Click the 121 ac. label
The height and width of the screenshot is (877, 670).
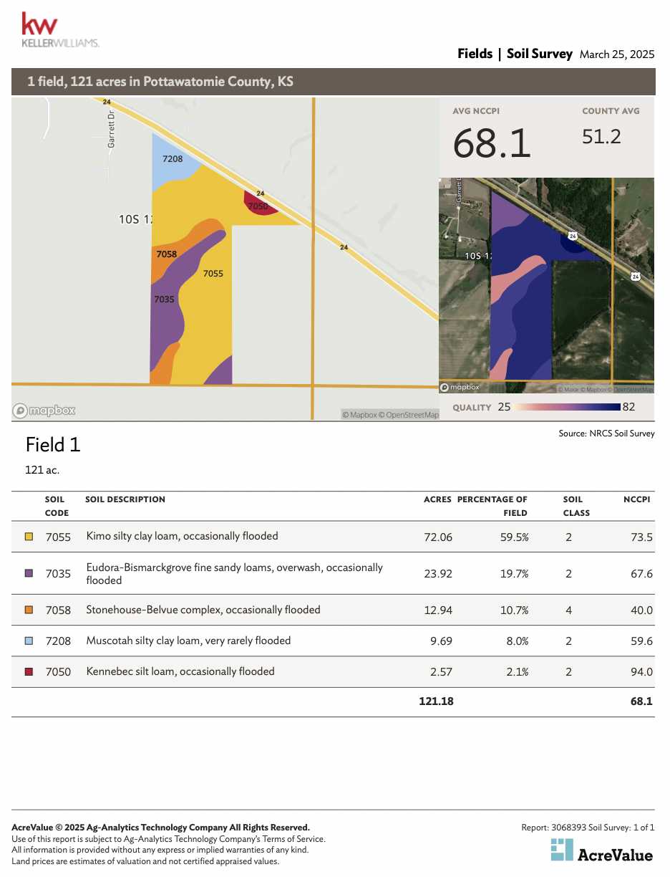tap(42, 471)
